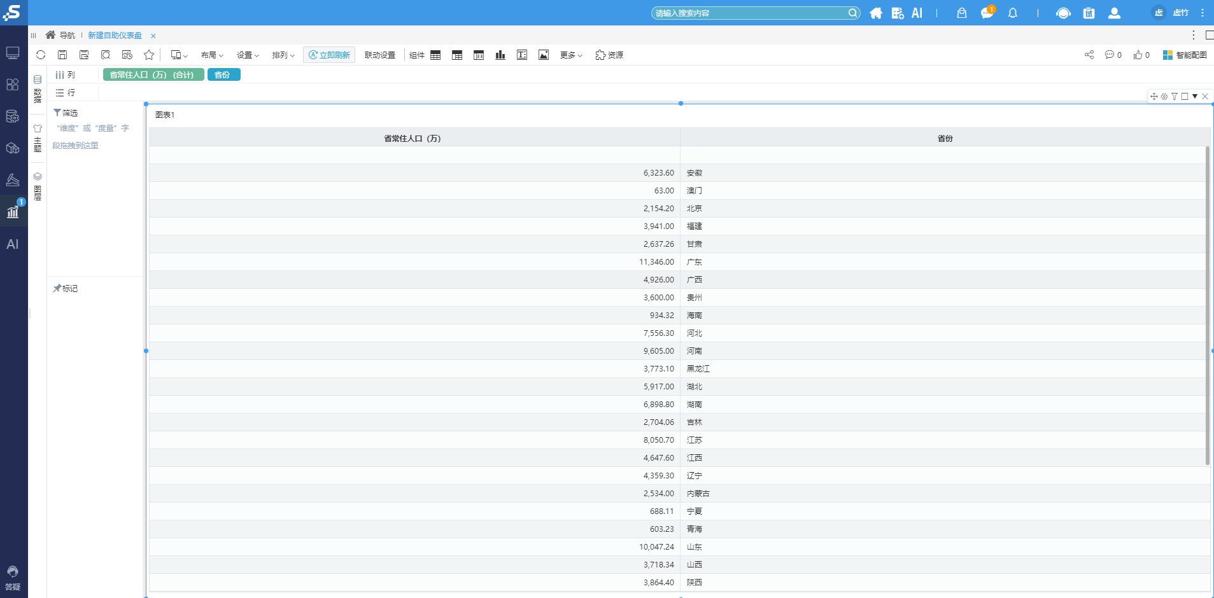
Task: Open the shopping bag market icon
Action: click(962, 13)
